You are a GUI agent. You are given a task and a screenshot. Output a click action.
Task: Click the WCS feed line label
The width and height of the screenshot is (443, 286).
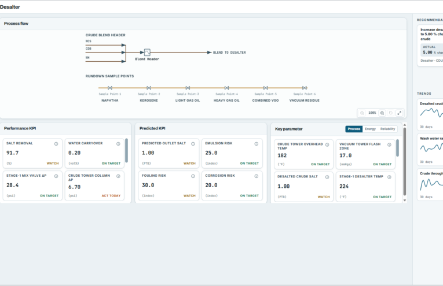[89, 41]
